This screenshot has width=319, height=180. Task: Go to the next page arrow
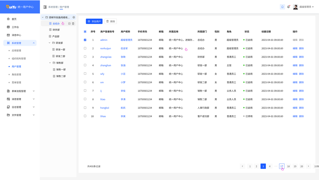tap(309, 166)
